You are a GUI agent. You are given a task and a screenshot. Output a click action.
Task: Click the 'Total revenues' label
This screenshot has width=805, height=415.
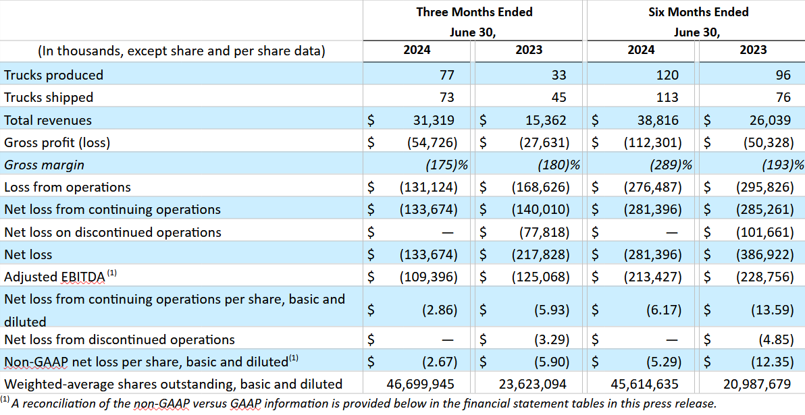[48, 120]
